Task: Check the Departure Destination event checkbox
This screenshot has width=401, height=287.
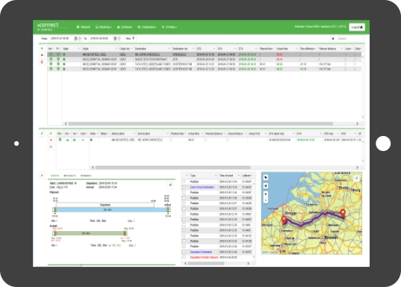Action: [184, 252]
